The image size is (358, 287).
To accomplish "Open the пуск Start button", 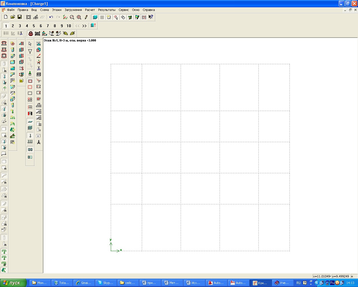I will tap(13, 283).
